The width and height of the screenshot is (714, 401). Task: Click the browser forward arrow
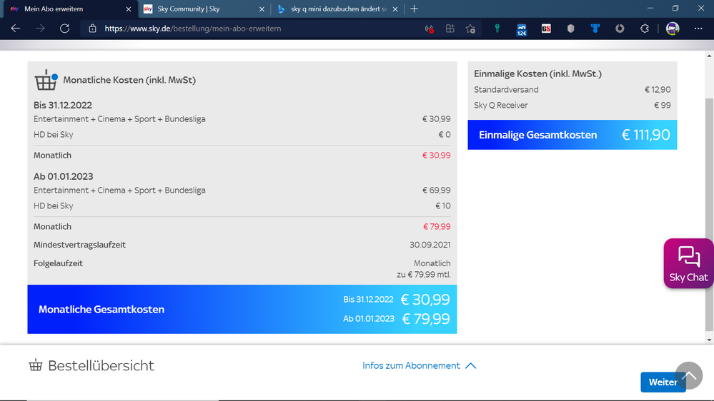coord(40,29)
